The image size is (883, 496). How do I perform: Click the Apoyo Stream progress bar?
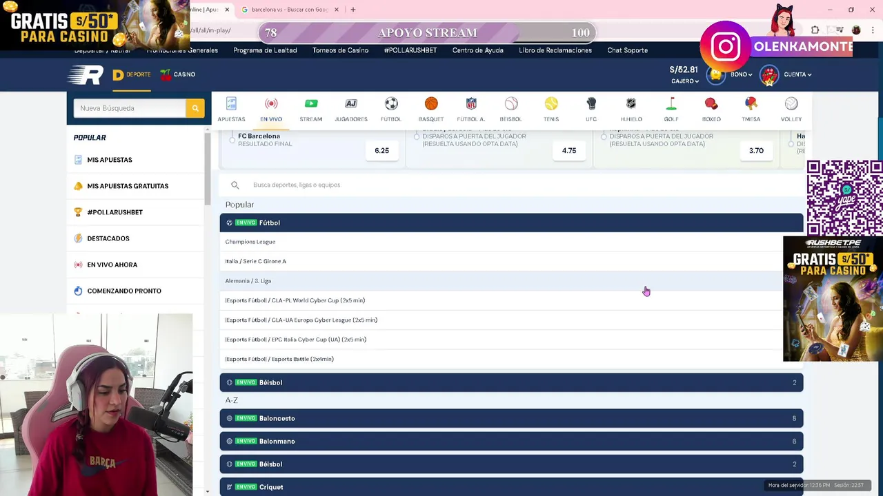pos(427,32)
